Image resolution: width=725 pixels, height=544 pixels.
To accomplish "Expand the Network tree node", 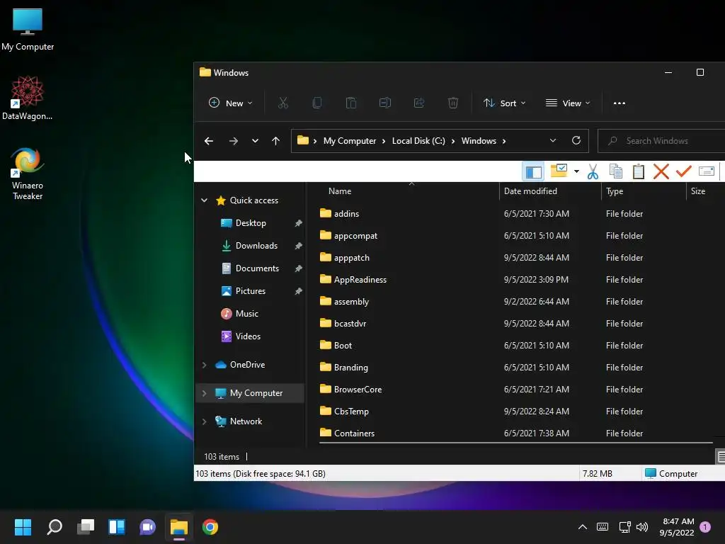I will (205, 421).
